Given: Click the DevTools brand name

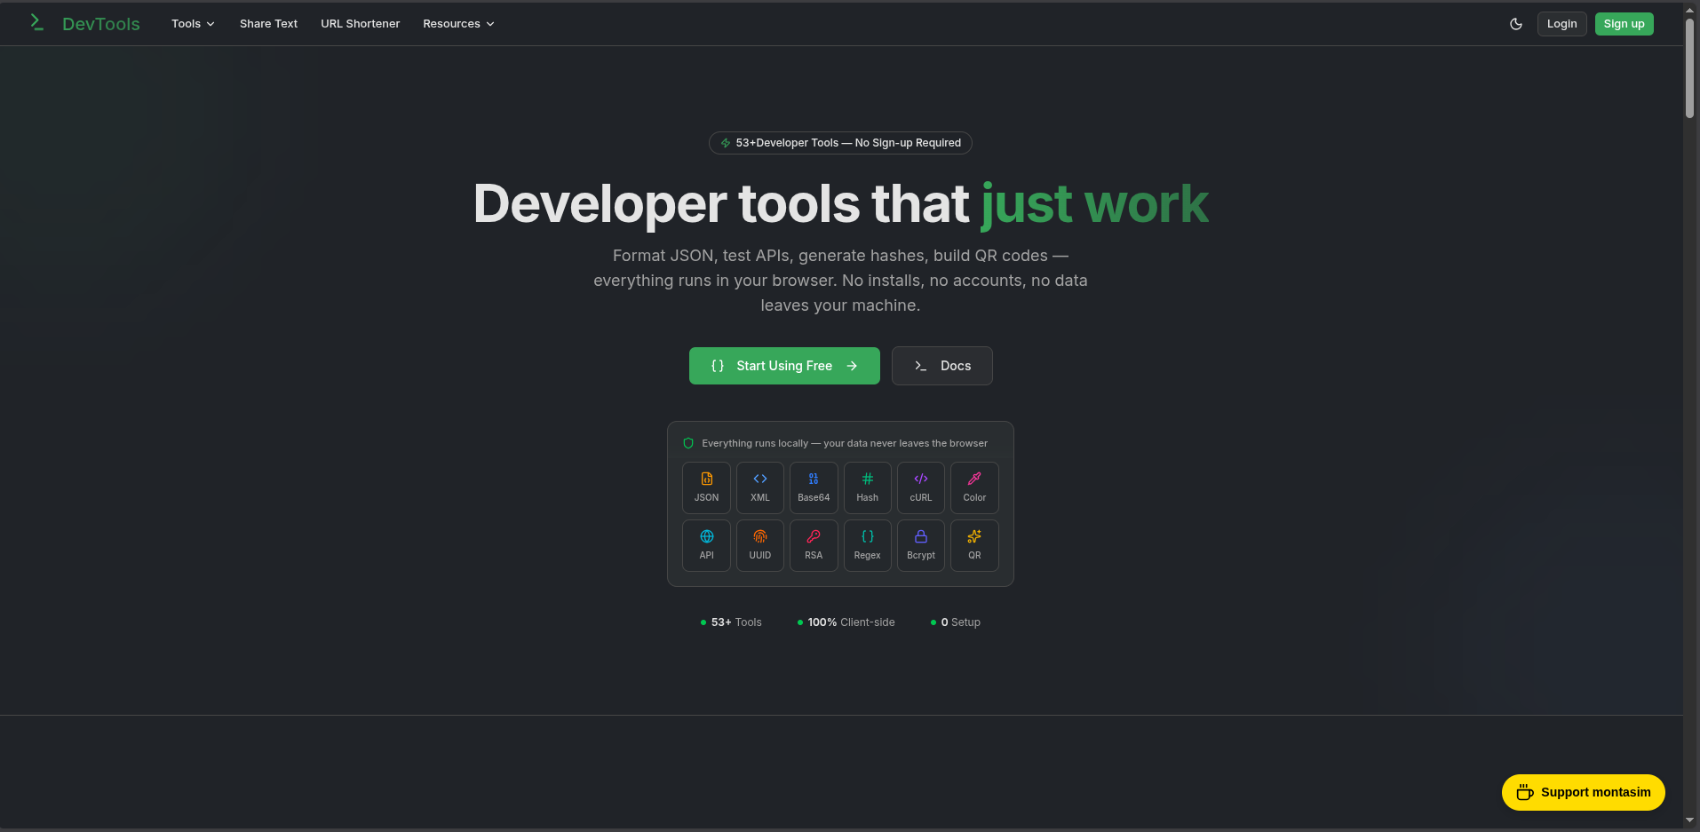Looking at the screenshot, I should coord(101,24).
